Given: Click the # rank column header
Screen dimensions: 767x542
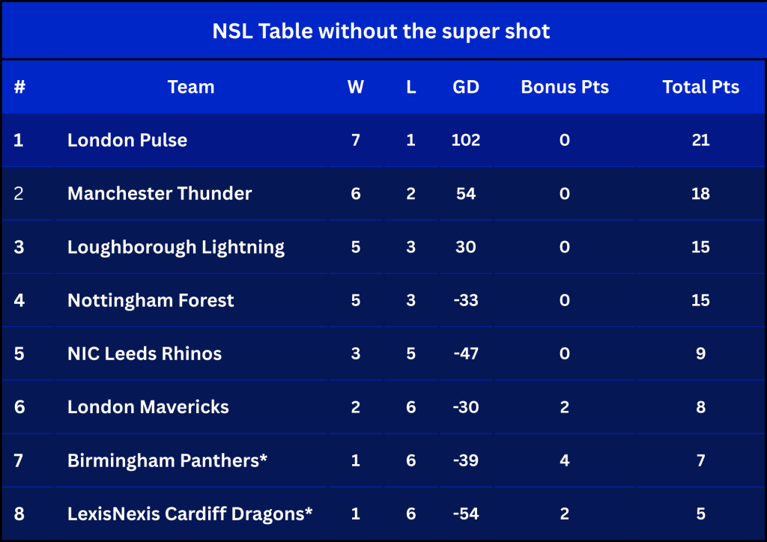Looking at the screenshot, I should (19, 87).
